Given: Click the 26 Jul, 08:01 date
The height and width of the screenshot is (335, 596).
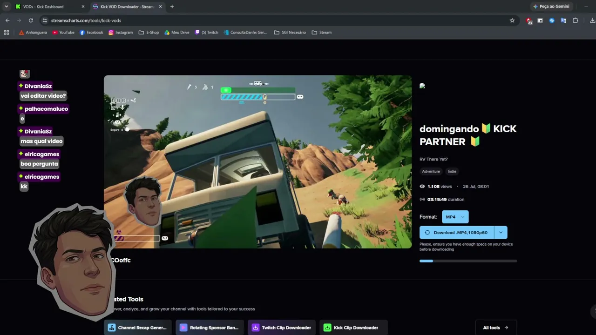Looking at the screenshot, I should [x=475, y=187].
